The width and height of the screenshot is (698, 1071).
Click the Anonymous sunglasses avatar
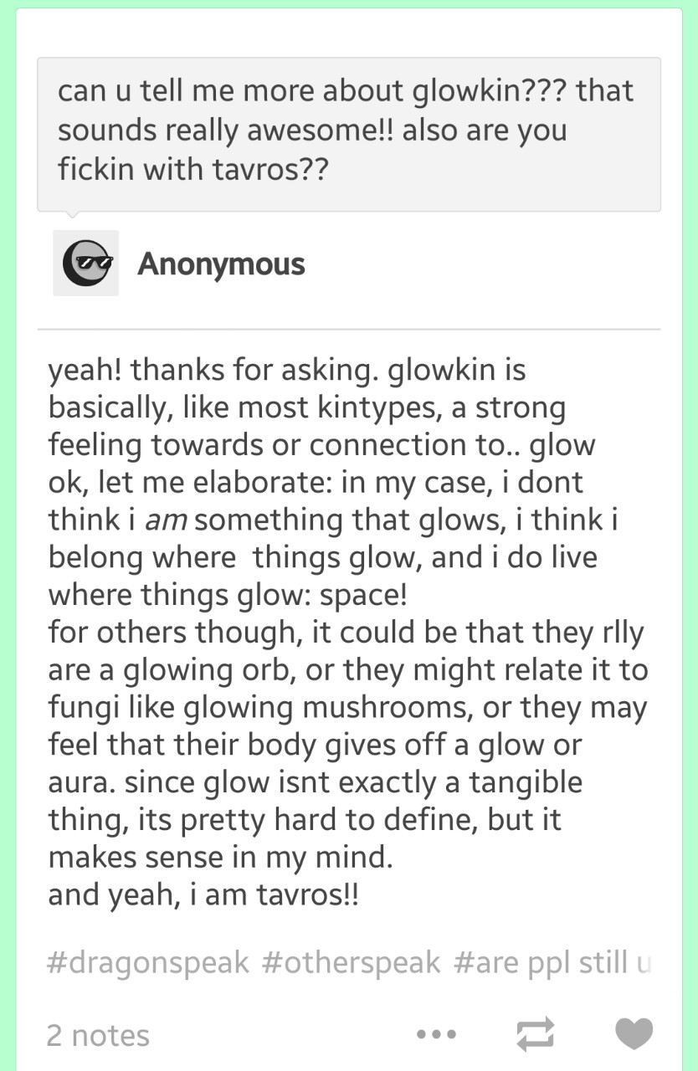(x=86, y=263)
